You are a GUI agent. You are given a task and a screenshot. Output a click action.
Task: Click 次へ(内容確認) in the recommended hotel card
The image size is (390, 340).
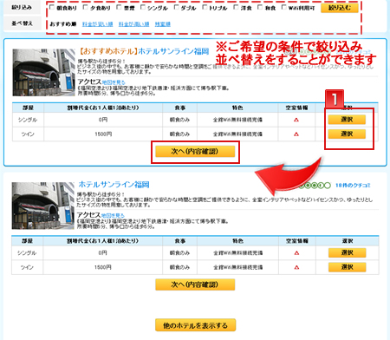click(x=195, y=152)
